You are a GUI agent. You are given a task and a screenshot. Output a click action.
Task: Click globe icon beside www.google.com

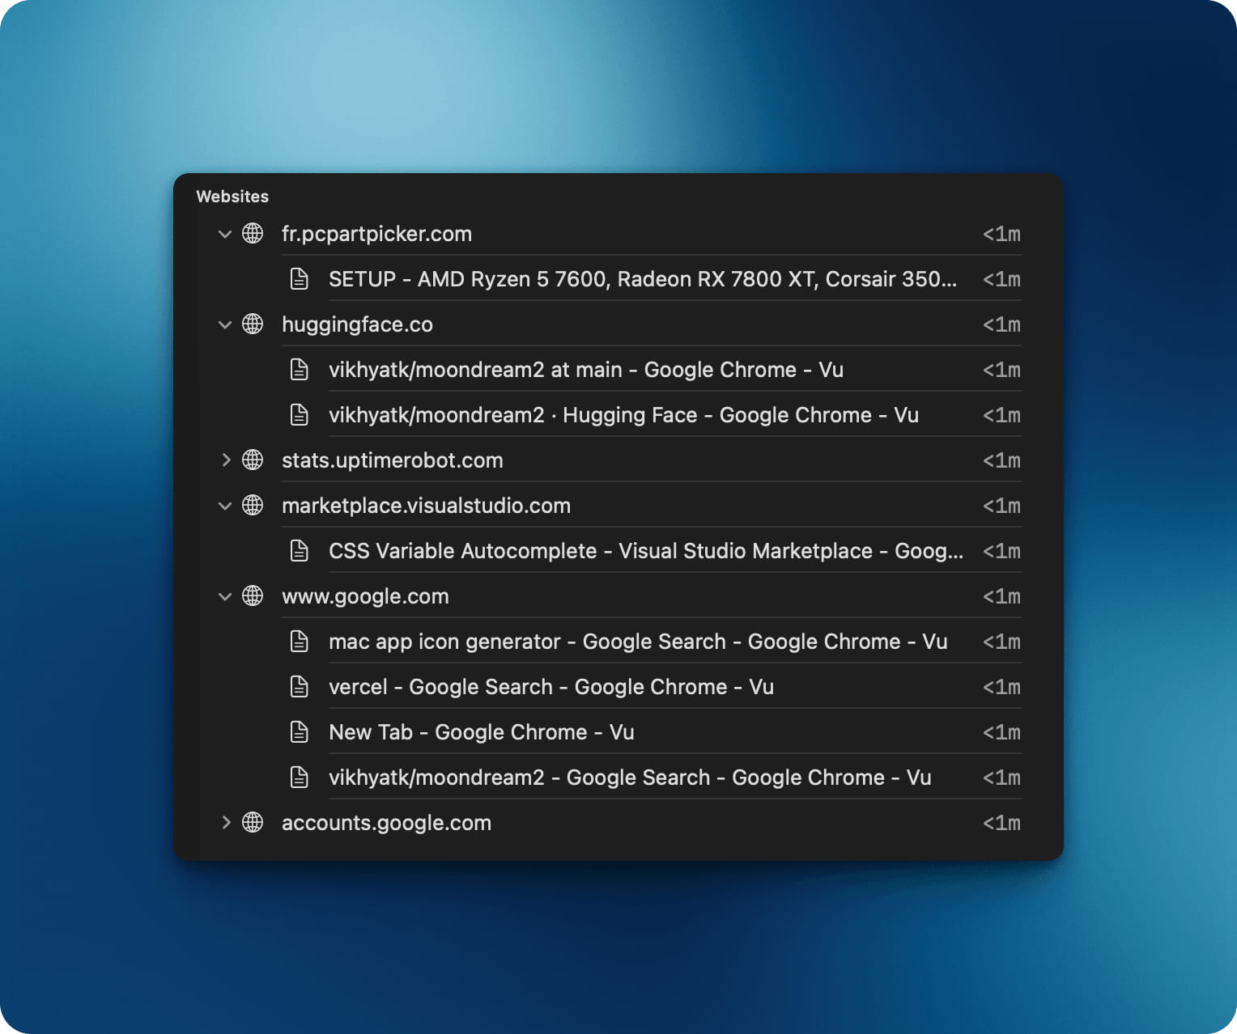(x=253, y=596)
